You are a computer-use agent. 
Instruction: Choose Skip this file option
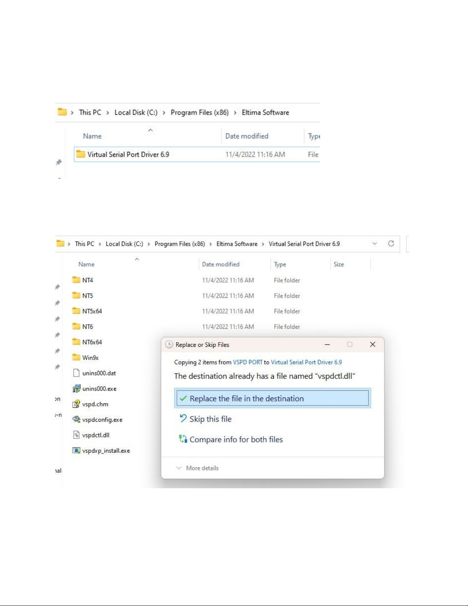(x=210, y=419)
